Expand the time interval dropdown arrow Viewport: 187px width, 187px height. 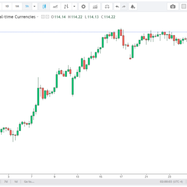(34, 7)
